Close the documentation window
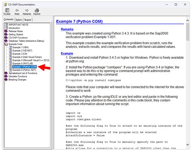This screenshot has width=193, height=151. click(x=185, y=4)
